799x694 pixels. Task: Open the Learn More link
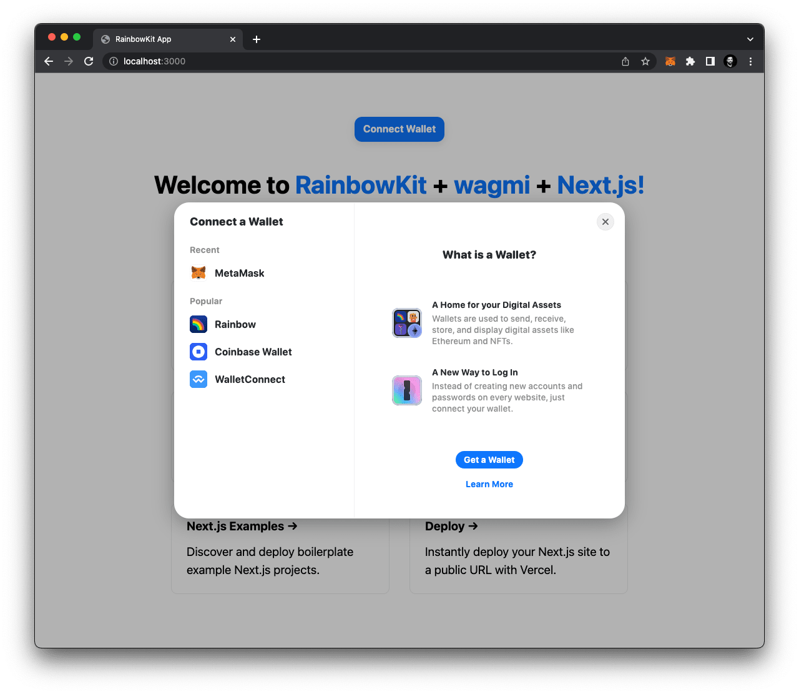tap(489, 484)
